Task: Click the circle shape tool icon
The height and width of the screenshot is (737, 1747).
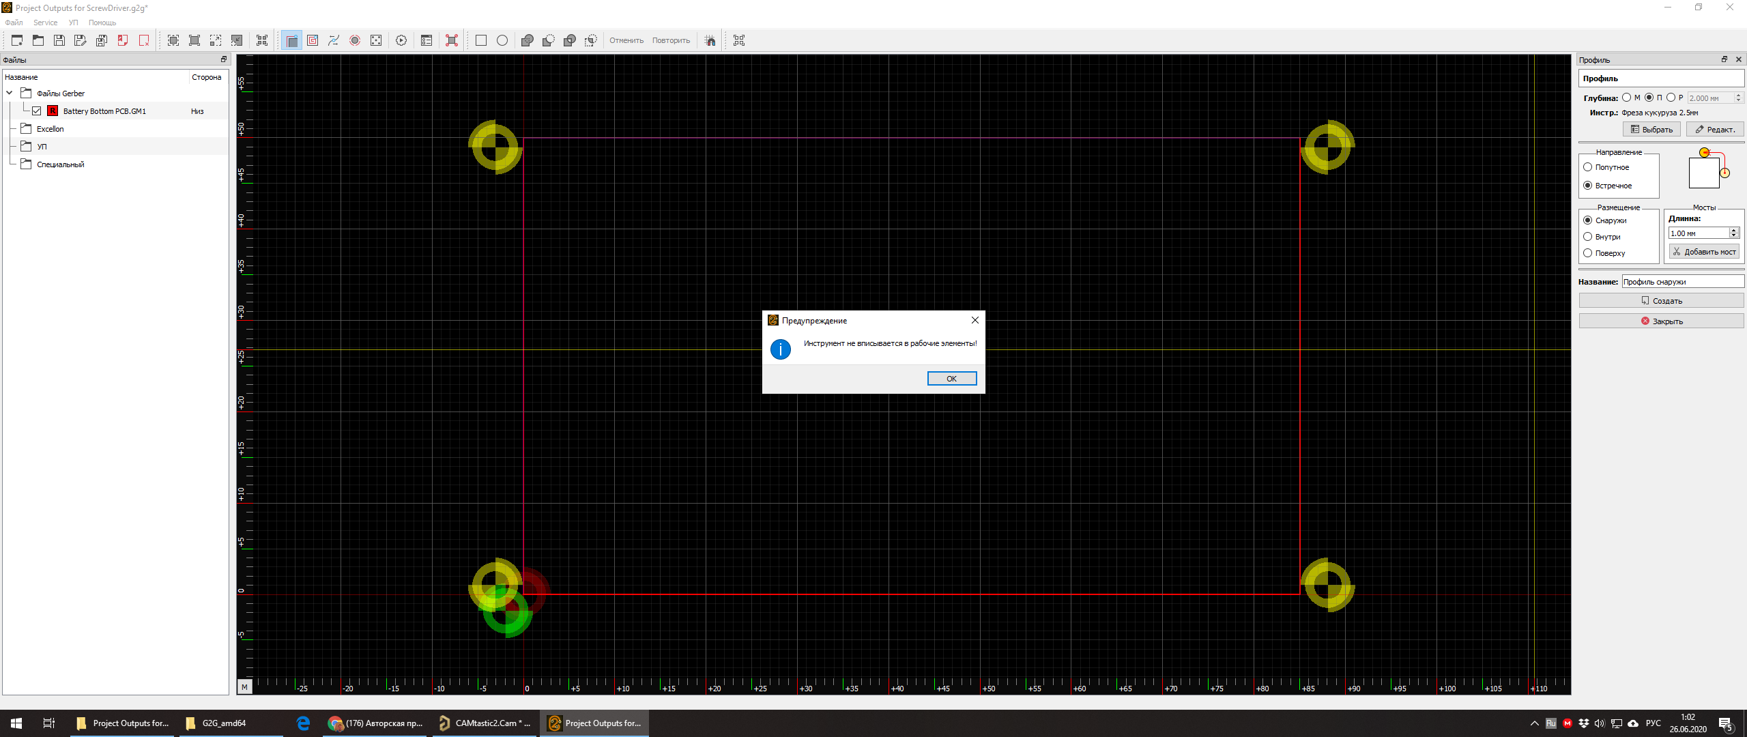Action: point(502,40)
